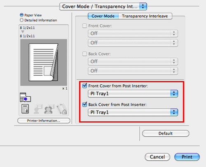Screen dimensions: 206x167
Task: Open Back Cover from Post Inserter tray dropdown
Action: tap(133, 112)
